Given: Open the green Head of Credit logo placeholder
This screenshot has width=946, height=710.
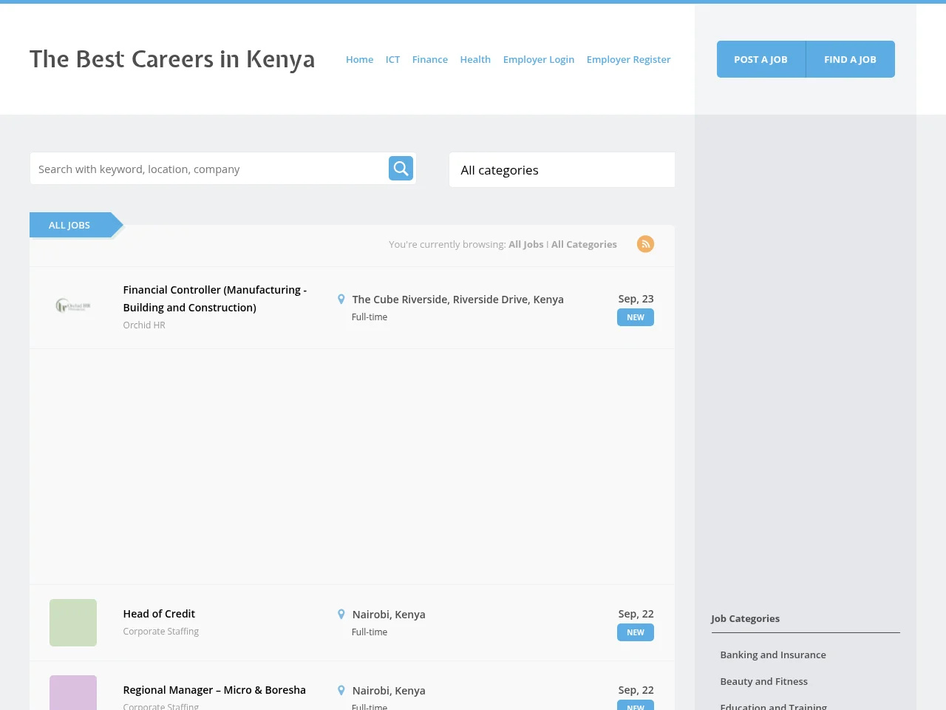Looking at the screenshot, I should [x=73, y=623].
